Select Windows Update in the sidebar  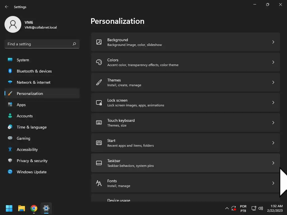click(31, 172)
